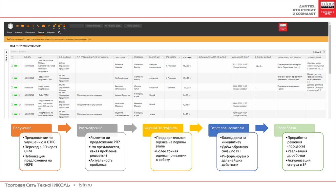
Task: Star ticket 651124219 as favorite
Action: (20, 104)
